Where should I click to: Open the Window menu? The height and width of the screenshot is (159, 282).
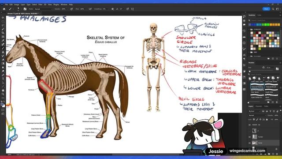click(x=64, y=4)
